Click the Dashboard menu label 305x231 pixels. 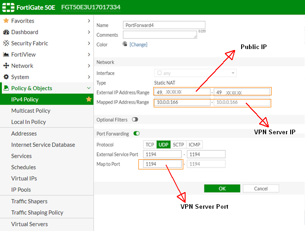coord(25,32)
